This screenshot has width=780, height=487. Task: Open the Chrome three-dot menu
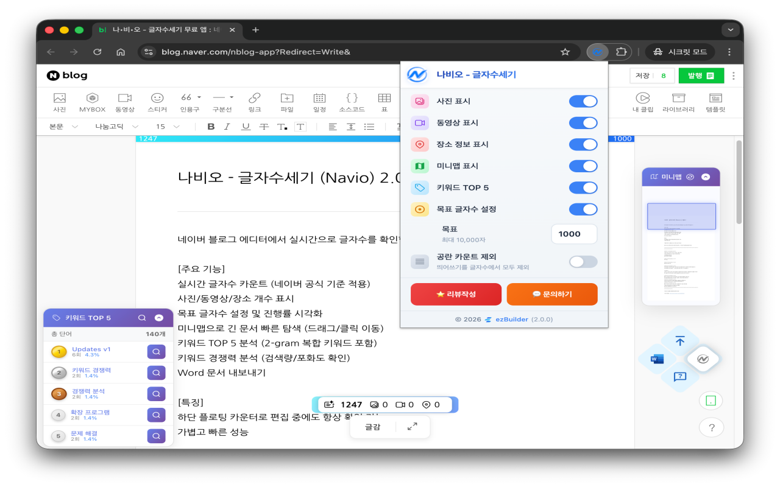pyautogui.click(x=729, y=52)
